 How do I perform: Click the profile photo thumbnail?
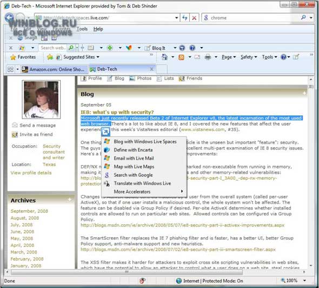(x=41, y=100)
